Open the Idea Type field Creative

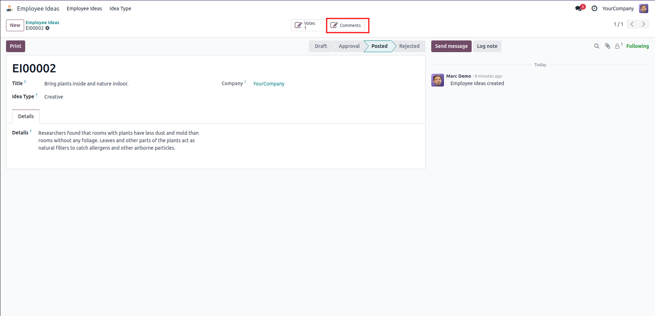click(54, 97)
